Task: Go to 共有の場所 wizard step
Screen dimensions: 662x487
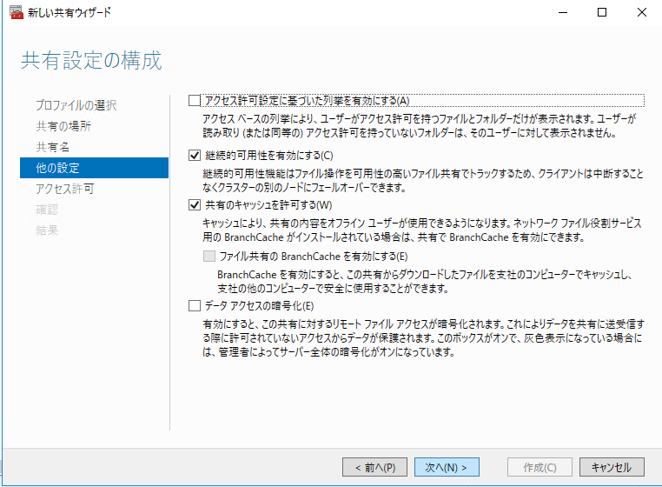Action: coord(63,126)
